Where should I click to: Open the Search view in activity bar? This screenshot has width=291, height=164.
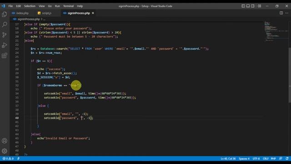coord(5,24)
